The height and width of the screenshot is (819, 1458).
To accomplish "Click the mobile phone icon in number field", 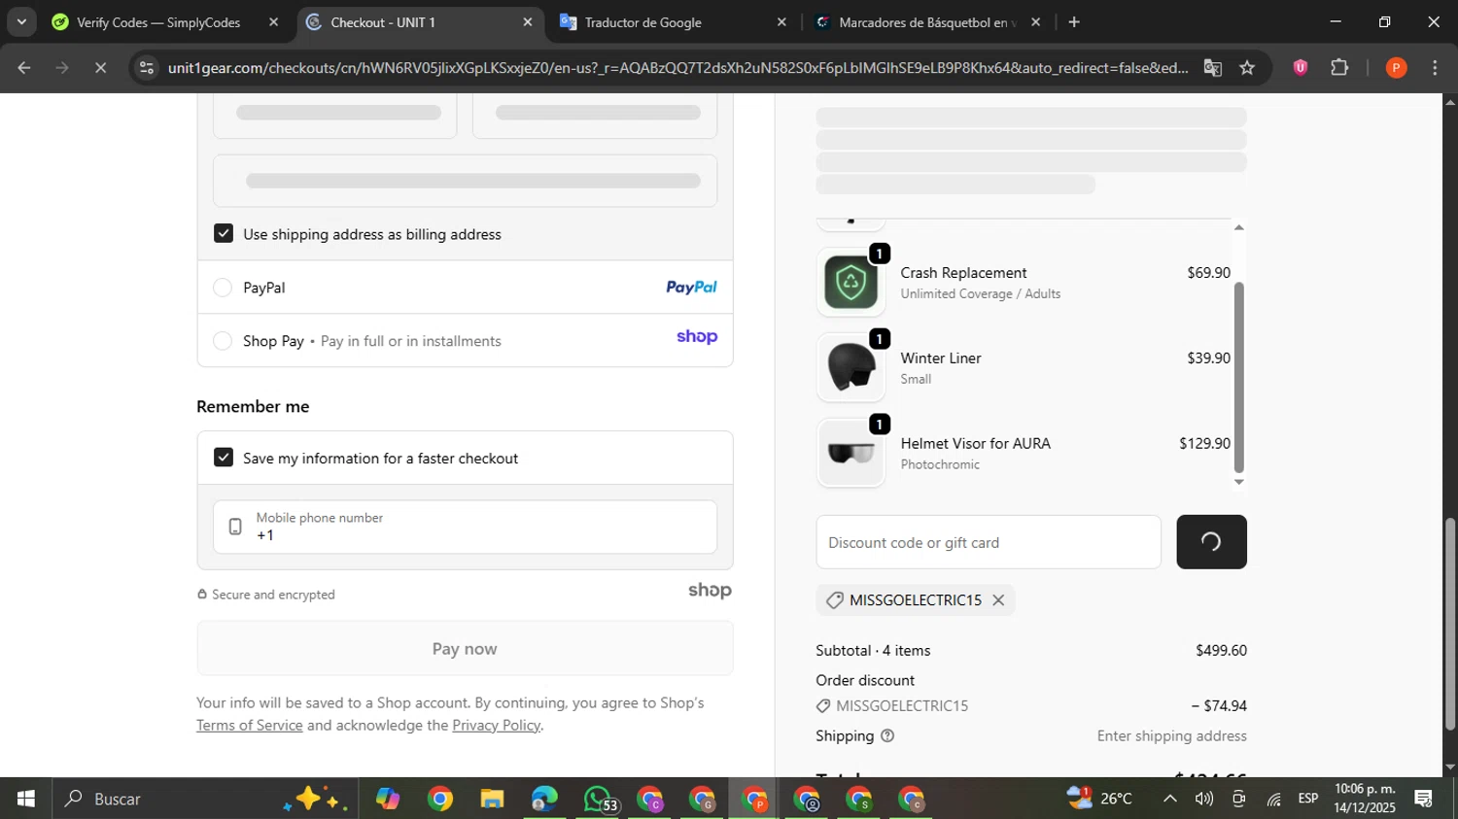I will tap(235, 527).
